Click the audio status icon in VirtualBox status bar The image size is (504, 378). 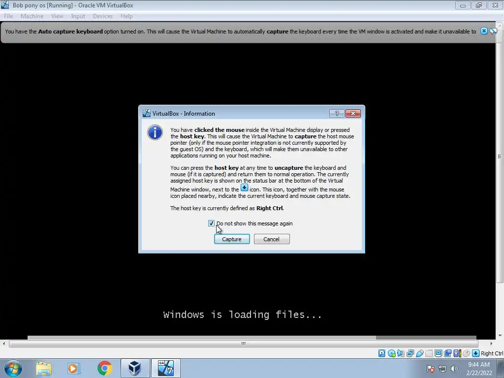tap(401, 353)
